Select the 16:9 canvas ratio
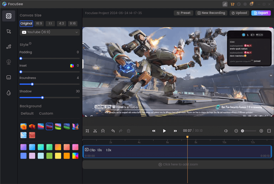Screen dimensions: 274x184 click(x=39, y=23)
